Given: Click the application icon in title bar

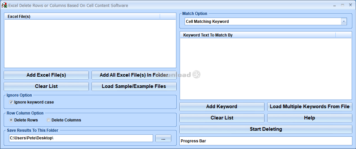Looking at the screenshot, I should (4, 5).
